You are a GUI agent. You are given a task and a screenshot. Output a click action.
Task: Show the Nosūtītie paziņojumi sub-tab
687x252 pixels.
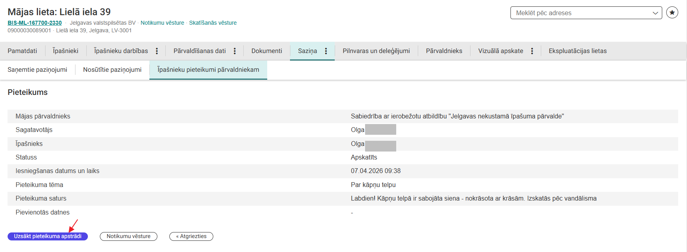tap(112, 70)
